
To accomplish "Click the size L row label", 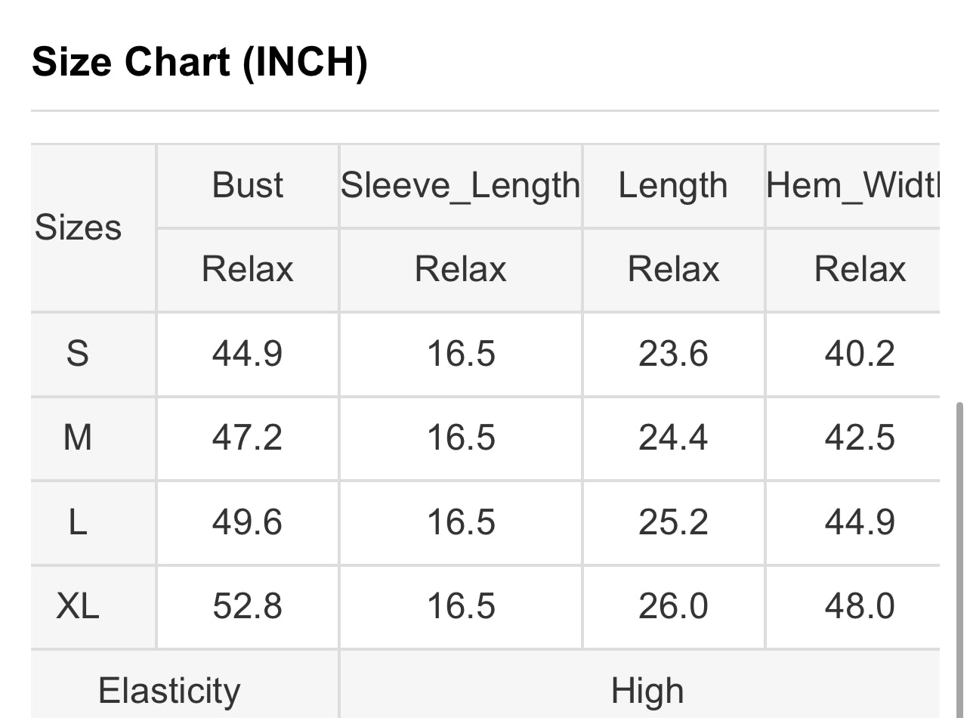I will coord(78,522).
